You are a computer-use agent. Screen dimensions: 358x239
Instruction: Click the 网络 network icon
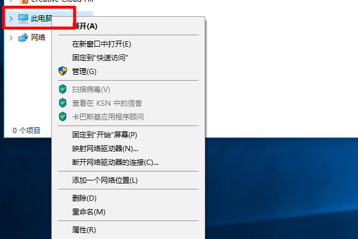pyautogui.click(x=23, y=38)
